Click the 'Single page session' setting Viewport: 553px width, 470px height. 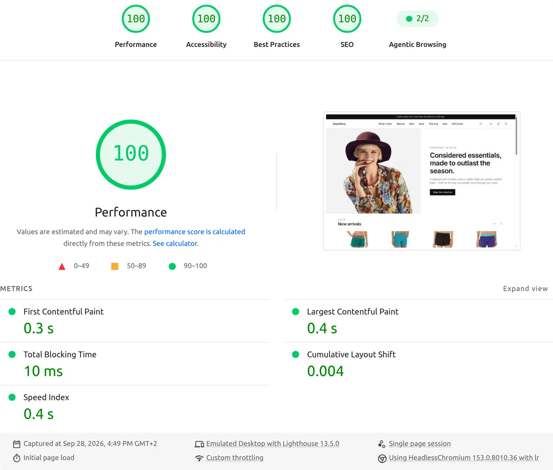pos(420,444)
